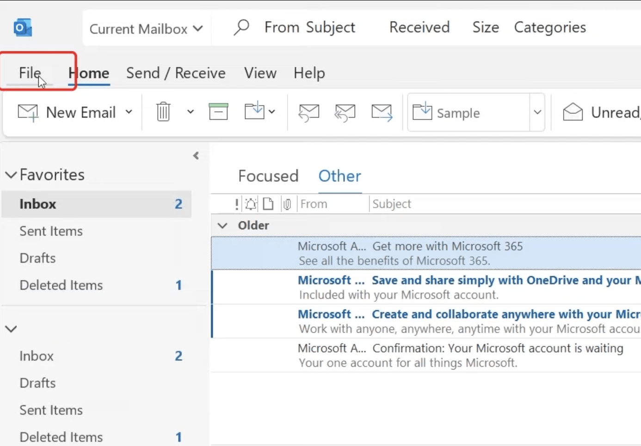Click the search magnifier icon
Image resolution: width=641 pixels, height=446 pixels.
click(x=241, y=27)
